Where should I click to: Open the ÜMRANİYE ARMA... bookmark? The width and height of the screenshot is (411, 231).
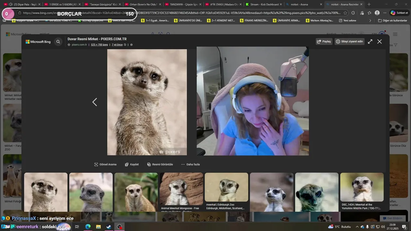point(286,21)
